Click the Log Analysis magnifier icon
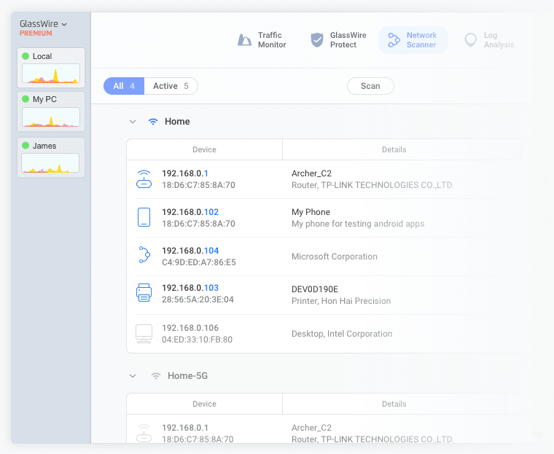Viewport: 554px width, 454px height. [x=471, y=40]
